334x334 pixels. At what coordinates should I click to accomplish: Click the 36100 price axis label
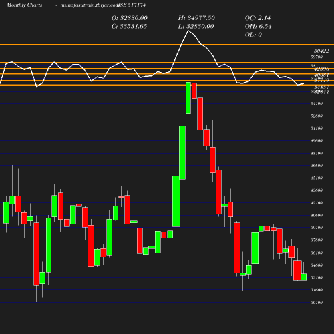[x=317, y=253]
